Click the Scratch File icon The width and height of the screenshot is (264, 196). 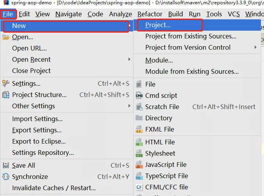(x=139, y=107)
